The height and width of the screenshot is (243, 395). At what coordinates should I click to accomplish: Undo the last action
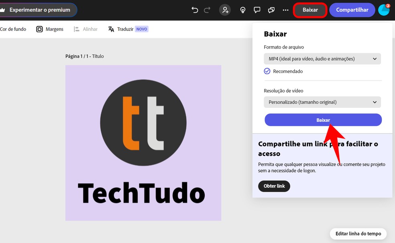point(195,10)
